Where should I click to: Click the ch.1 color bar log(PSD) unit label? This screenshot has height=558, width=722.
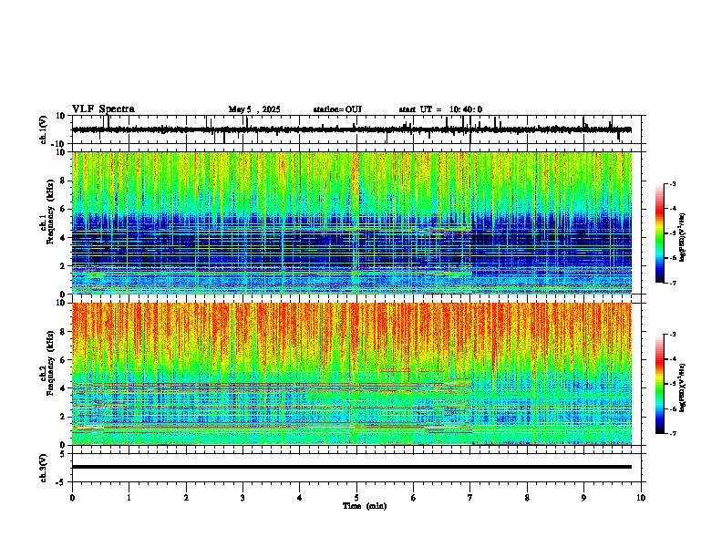tap(683, 237)
